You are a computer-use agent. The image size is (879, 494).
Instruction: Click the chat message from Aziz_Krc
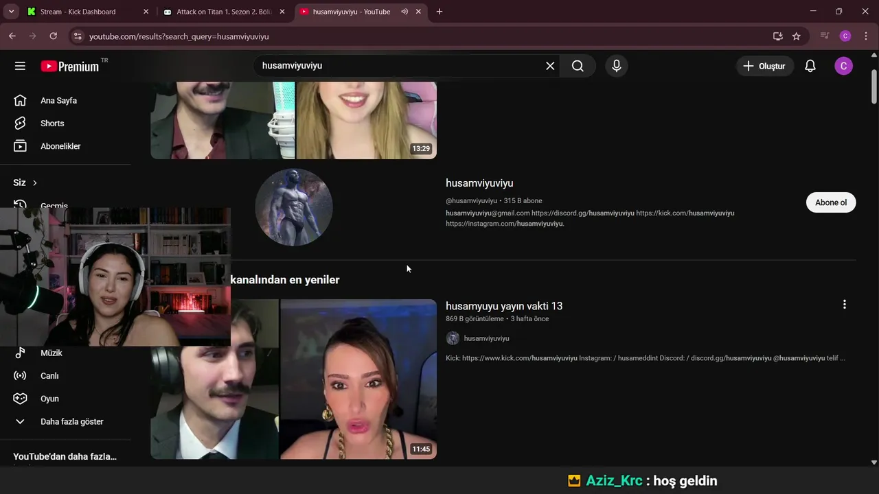[x=642, y=481]
